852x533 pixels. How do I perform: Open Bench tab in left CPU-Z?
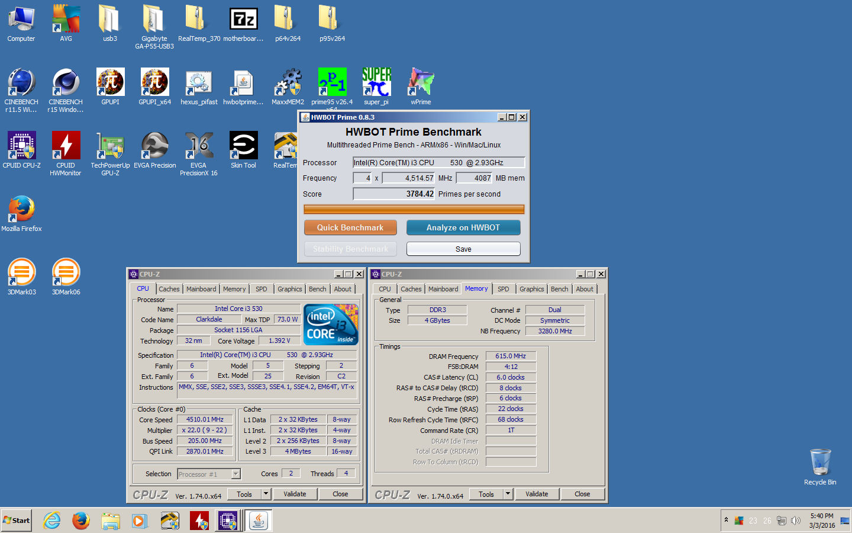318,289
